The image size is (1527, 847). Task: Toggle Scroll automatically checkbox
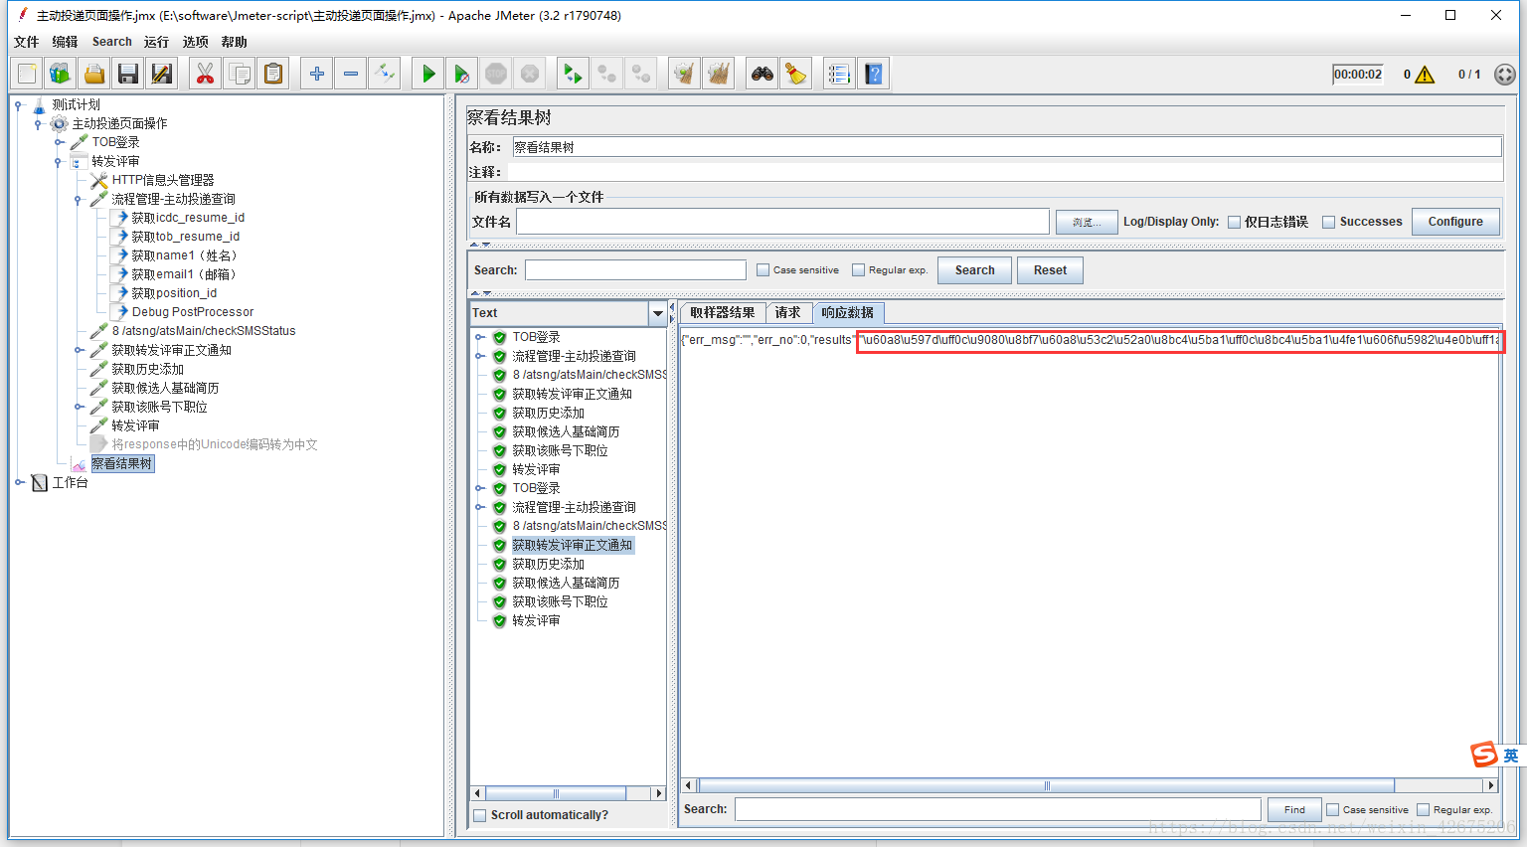tap(480, 815)
